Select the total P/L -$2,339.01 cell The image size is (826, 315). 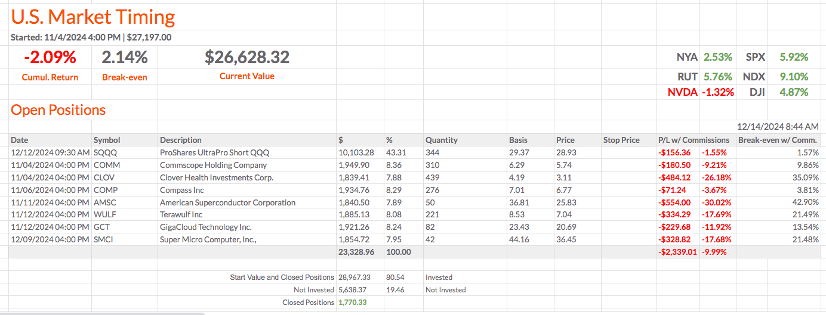(677, 252)
